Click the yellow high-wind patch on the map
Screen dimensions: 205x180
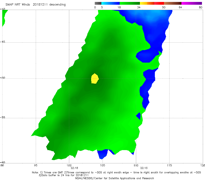tap(95, 79)
